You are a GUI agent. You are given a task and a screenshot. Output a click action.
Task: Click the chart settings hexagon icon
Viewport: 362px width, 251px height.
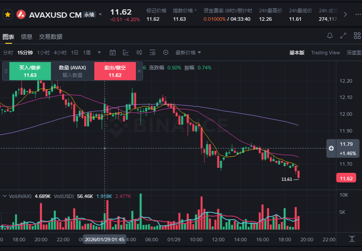pos(166,53)
